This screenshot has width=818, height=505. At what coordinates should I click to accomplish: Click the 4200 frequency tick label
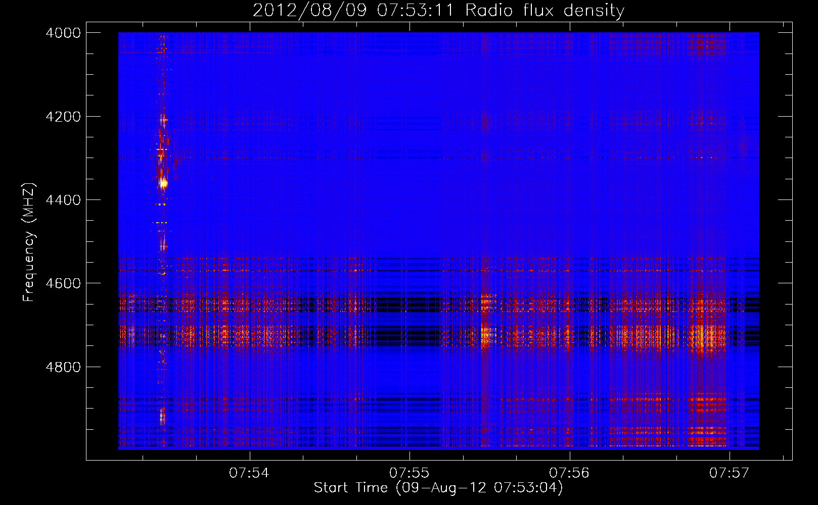tap(63, 117)
